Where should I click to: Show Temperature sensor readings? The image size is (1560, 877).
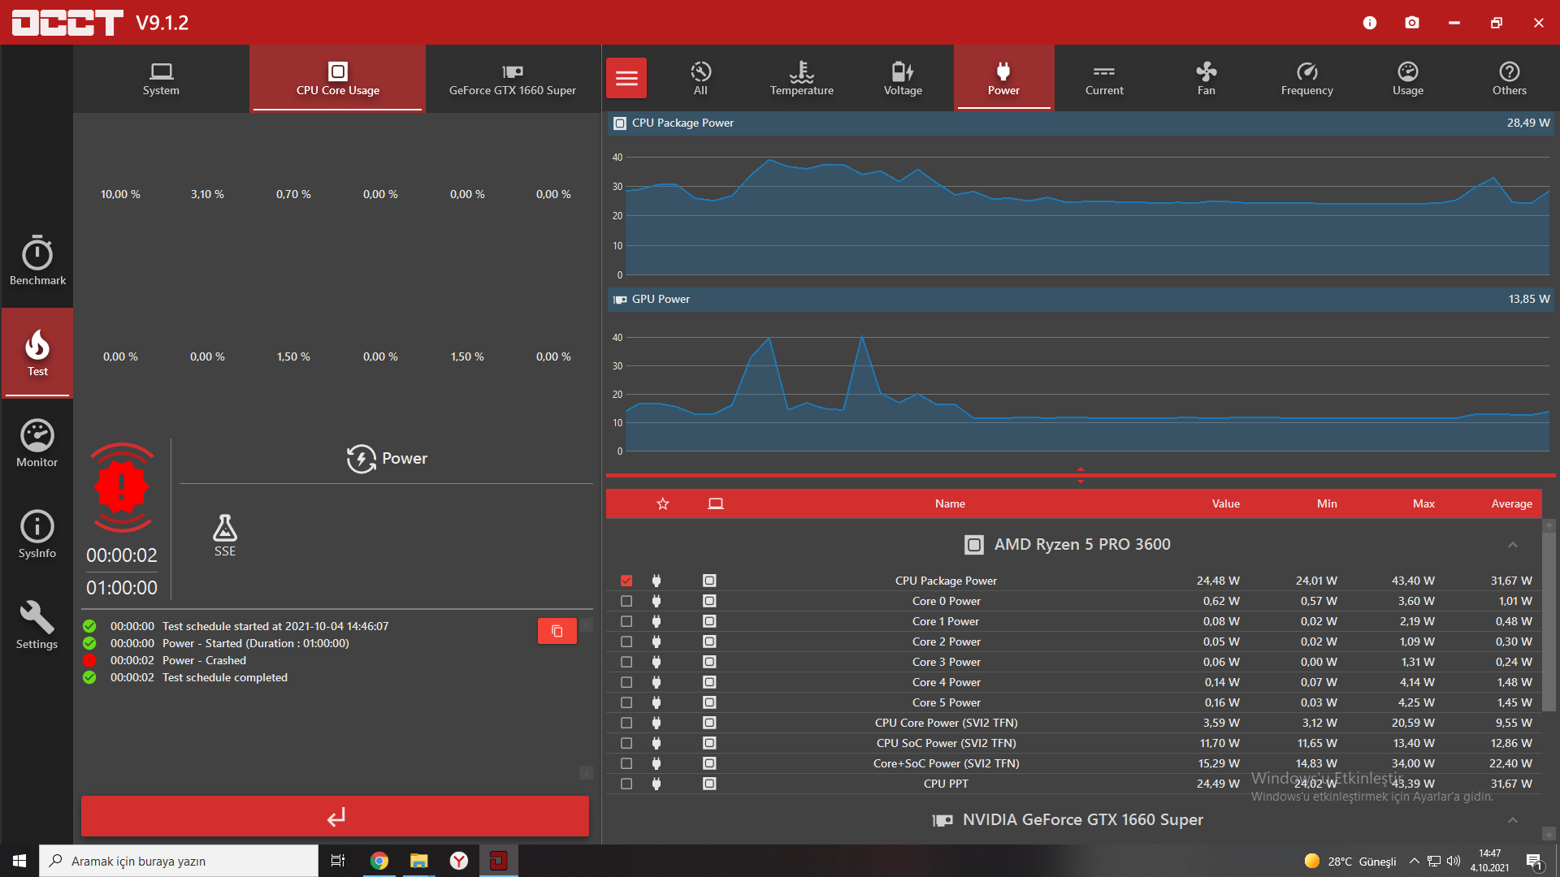tap(801, 79)
